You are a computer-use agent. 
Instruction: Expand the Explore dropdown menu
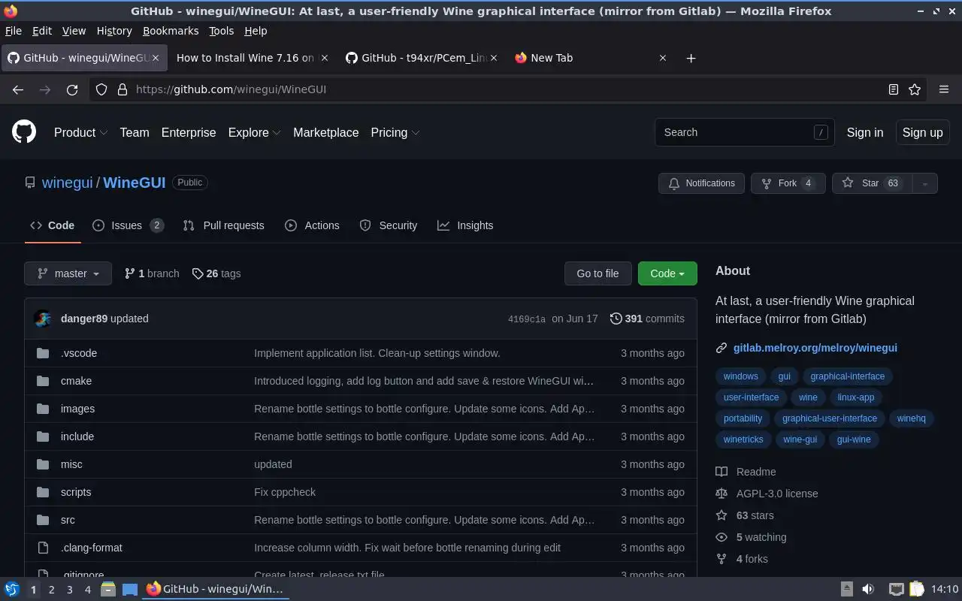pyautogui.click(x=255, y=132)
